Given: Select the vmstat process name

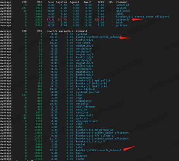Looking at the screenshot, I should pyautogui.click(x=81, y=144).
